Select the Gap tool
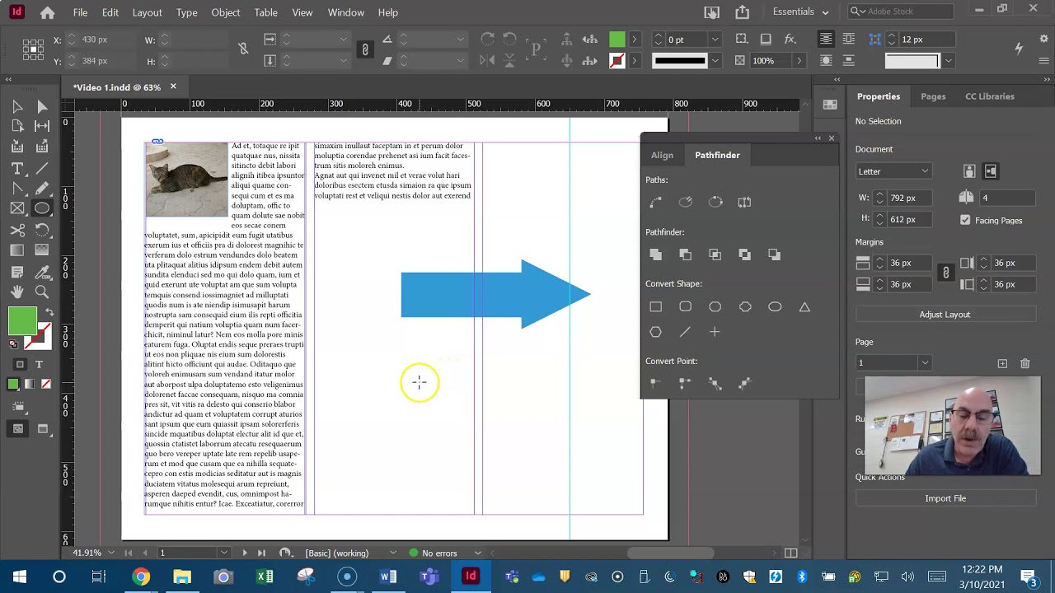 coord(42,126)
